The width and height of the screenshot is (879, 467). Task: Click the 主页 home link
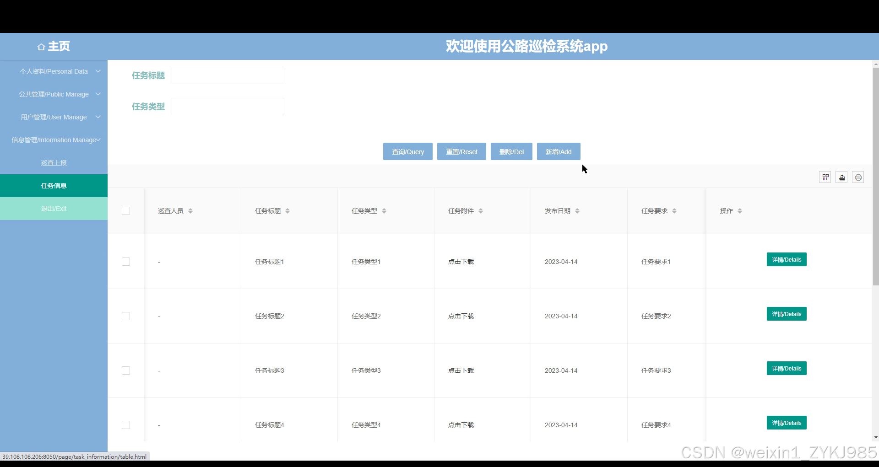[54, 46]
